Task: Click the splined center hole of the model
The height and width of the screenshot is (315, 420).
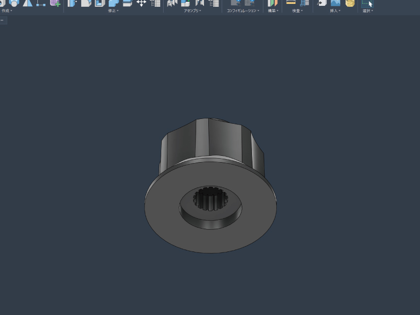Action: pos(211,200)
